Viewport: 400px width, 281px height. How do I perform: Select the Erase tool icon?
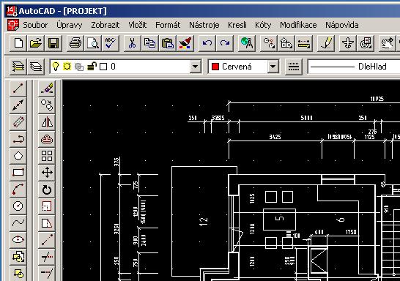pyautogui.click(x=47, y=88)
